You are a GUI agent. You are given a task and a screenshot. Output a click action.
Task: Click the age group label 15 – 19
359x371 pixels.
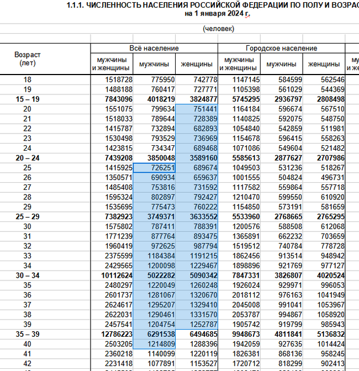(27, 99)
